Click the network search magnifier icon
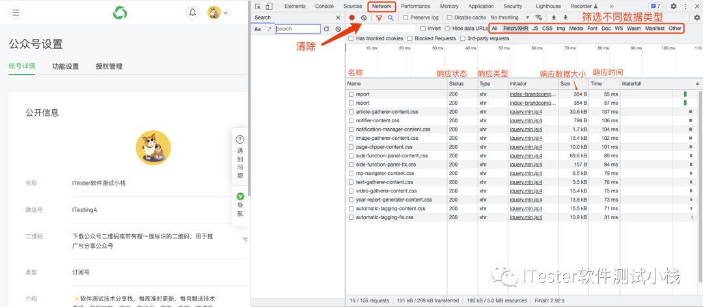 (391, 18)
